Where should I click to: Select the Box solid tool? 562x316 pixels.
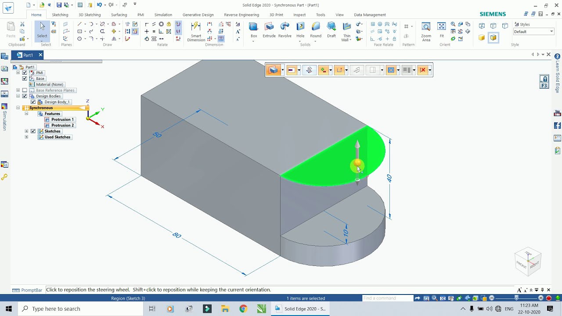point(254,30)
